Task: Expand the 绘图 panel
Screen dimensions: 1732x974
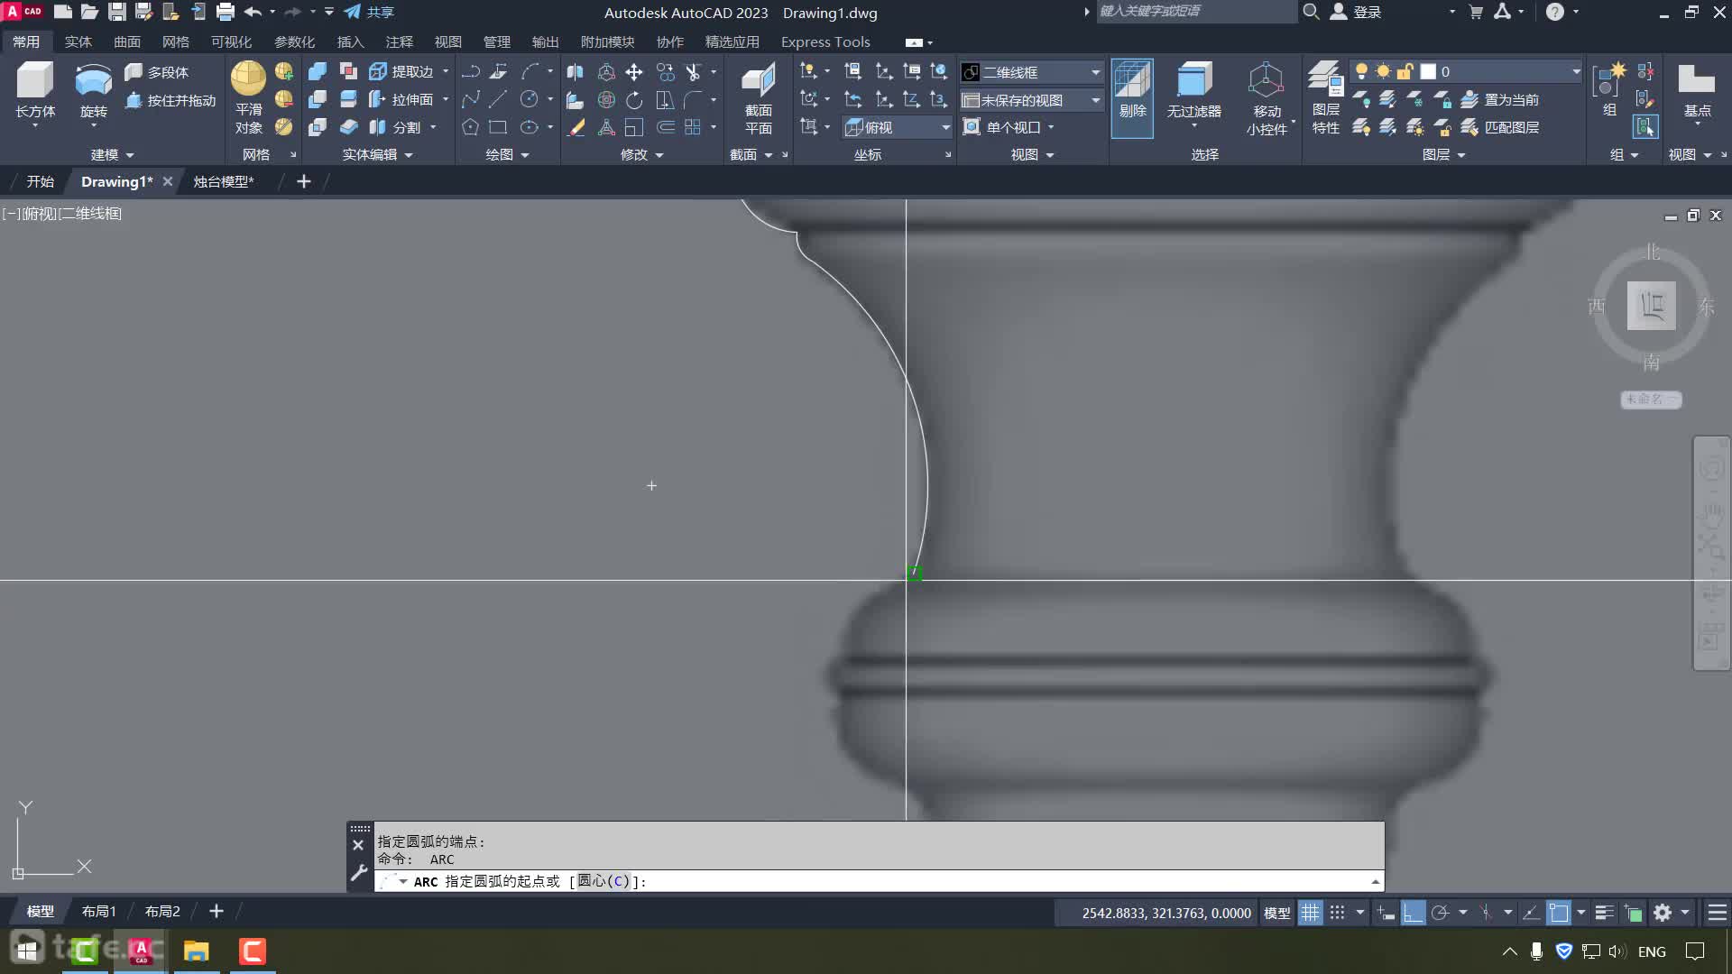Action: pos(507,154)
